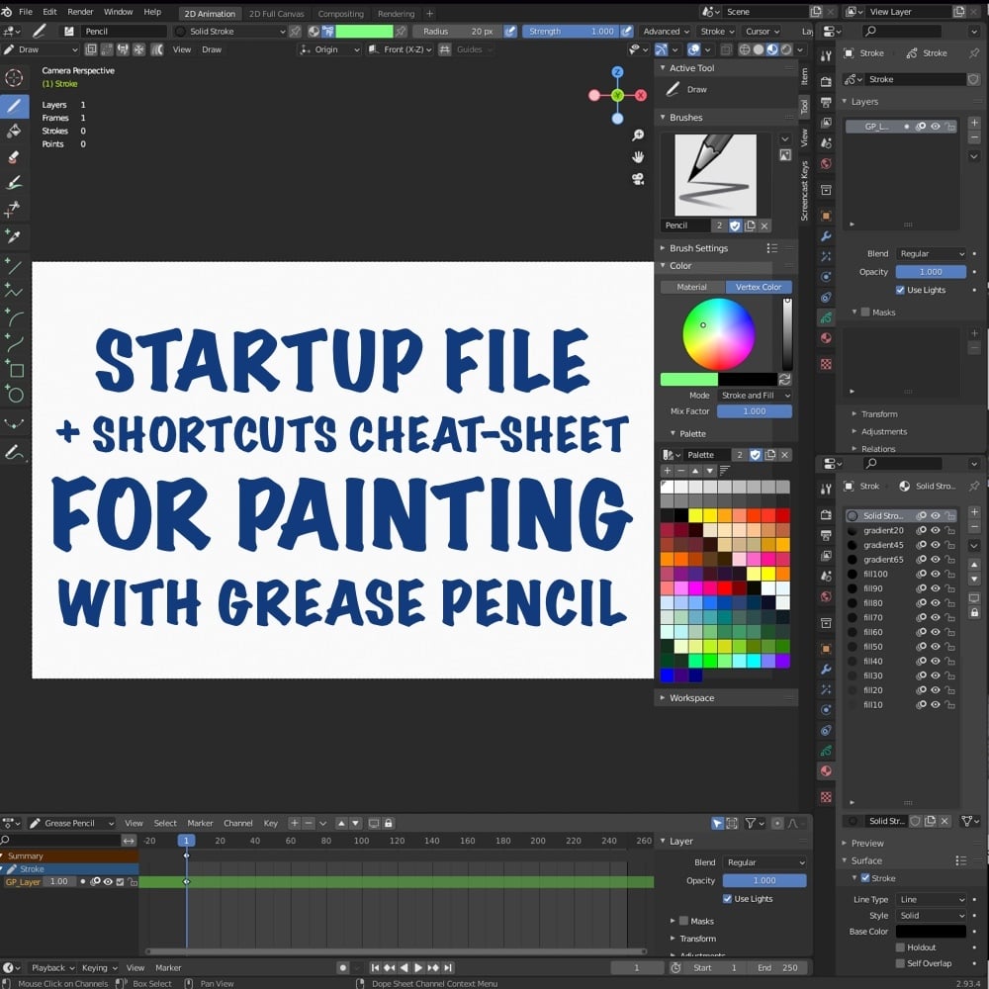The image size is (989, 989).
Task: Switch to Compositing workspace tab
Action: click(340, 13)
